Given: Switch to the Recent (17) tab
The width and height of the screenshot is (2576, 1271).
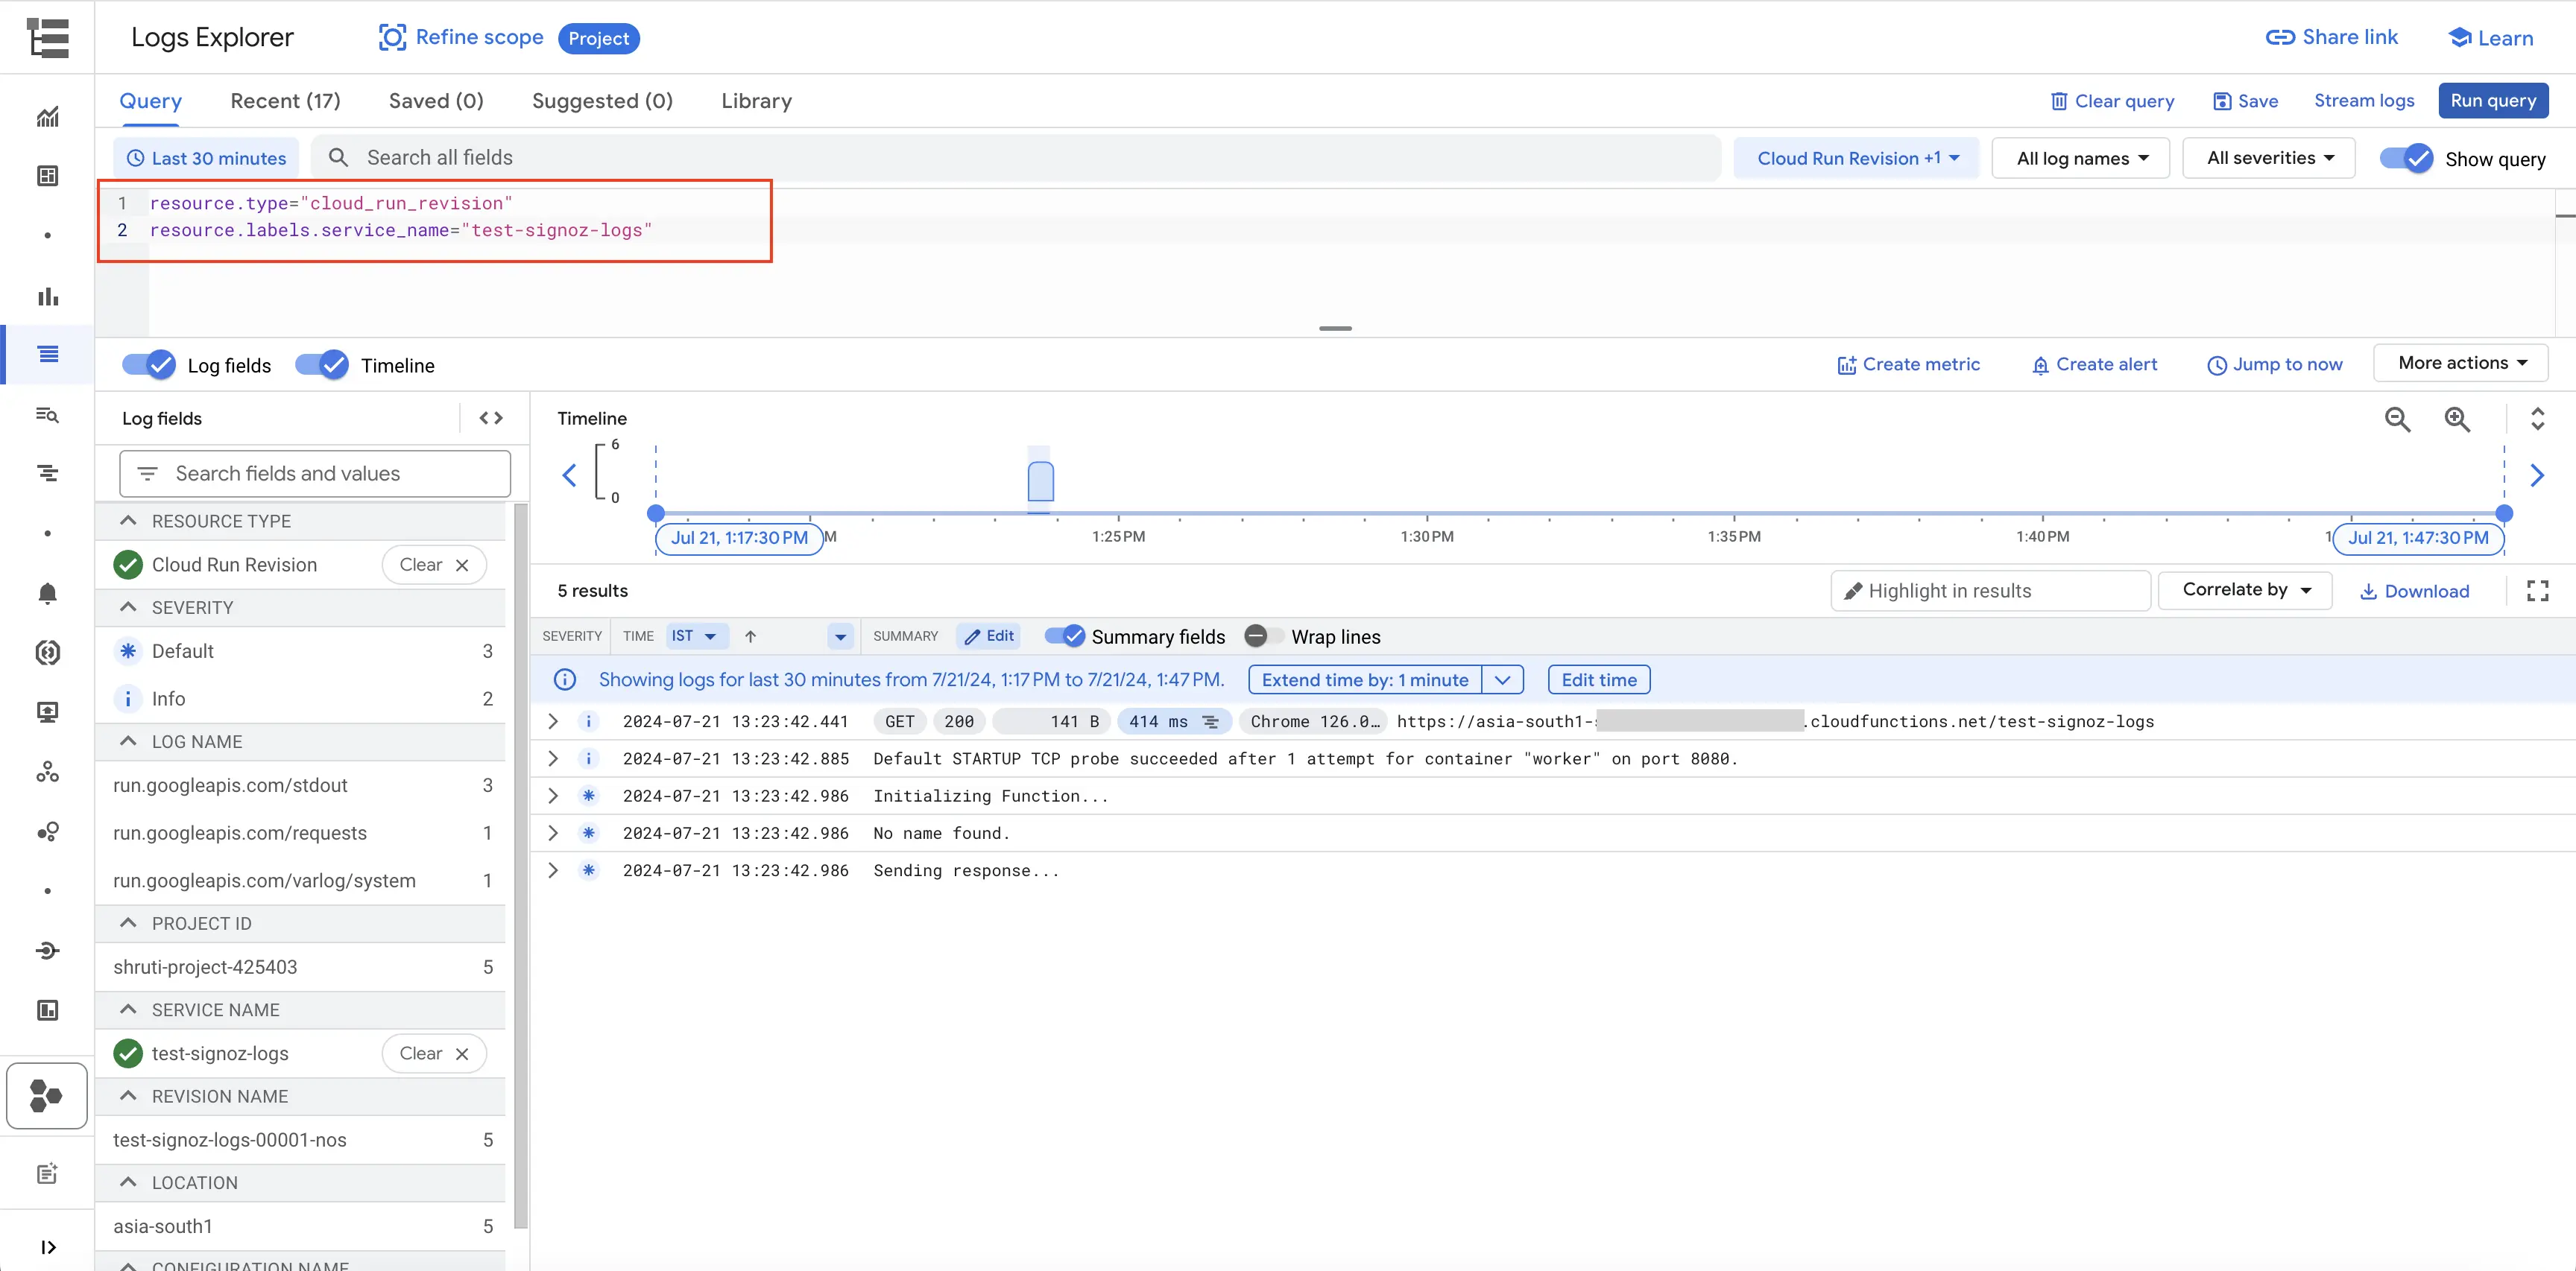Looking at the screenshot, I should pos(285,101).
